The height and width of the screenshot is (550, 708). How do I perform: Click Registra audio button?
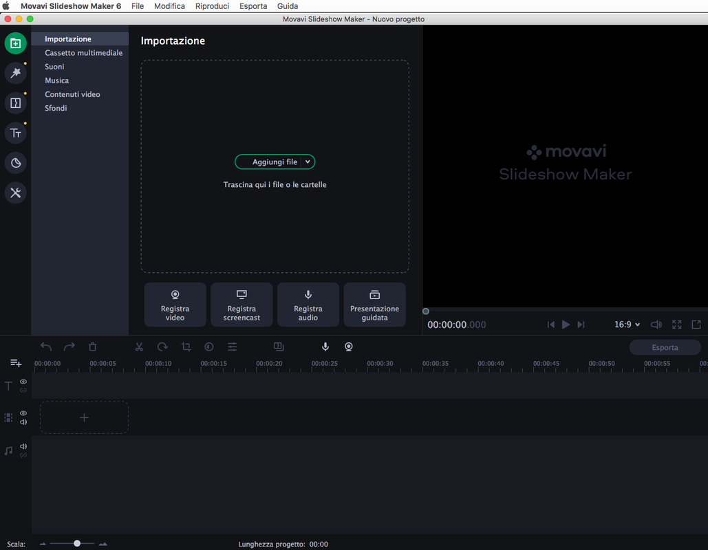[308, 305]
